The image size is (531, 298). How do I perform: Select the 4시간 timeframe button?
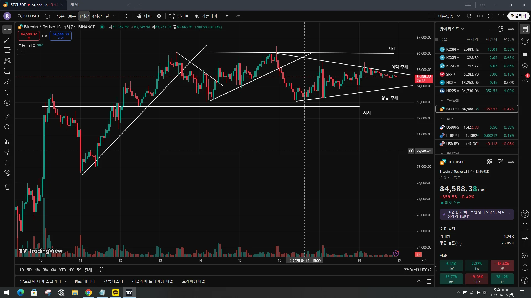click(x=97, y=16)
